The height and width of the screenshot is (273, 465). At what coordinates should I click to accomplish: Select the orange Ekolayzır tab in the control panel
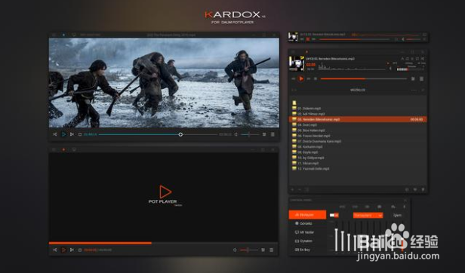coord(307,215)
